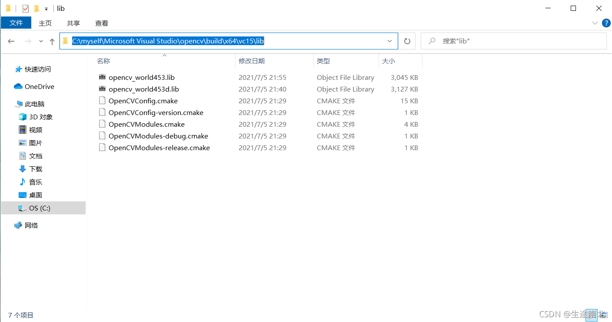This screenshot has height=322, width=612.
Task: Click the search "lib" box
Action: click(513, 41)
